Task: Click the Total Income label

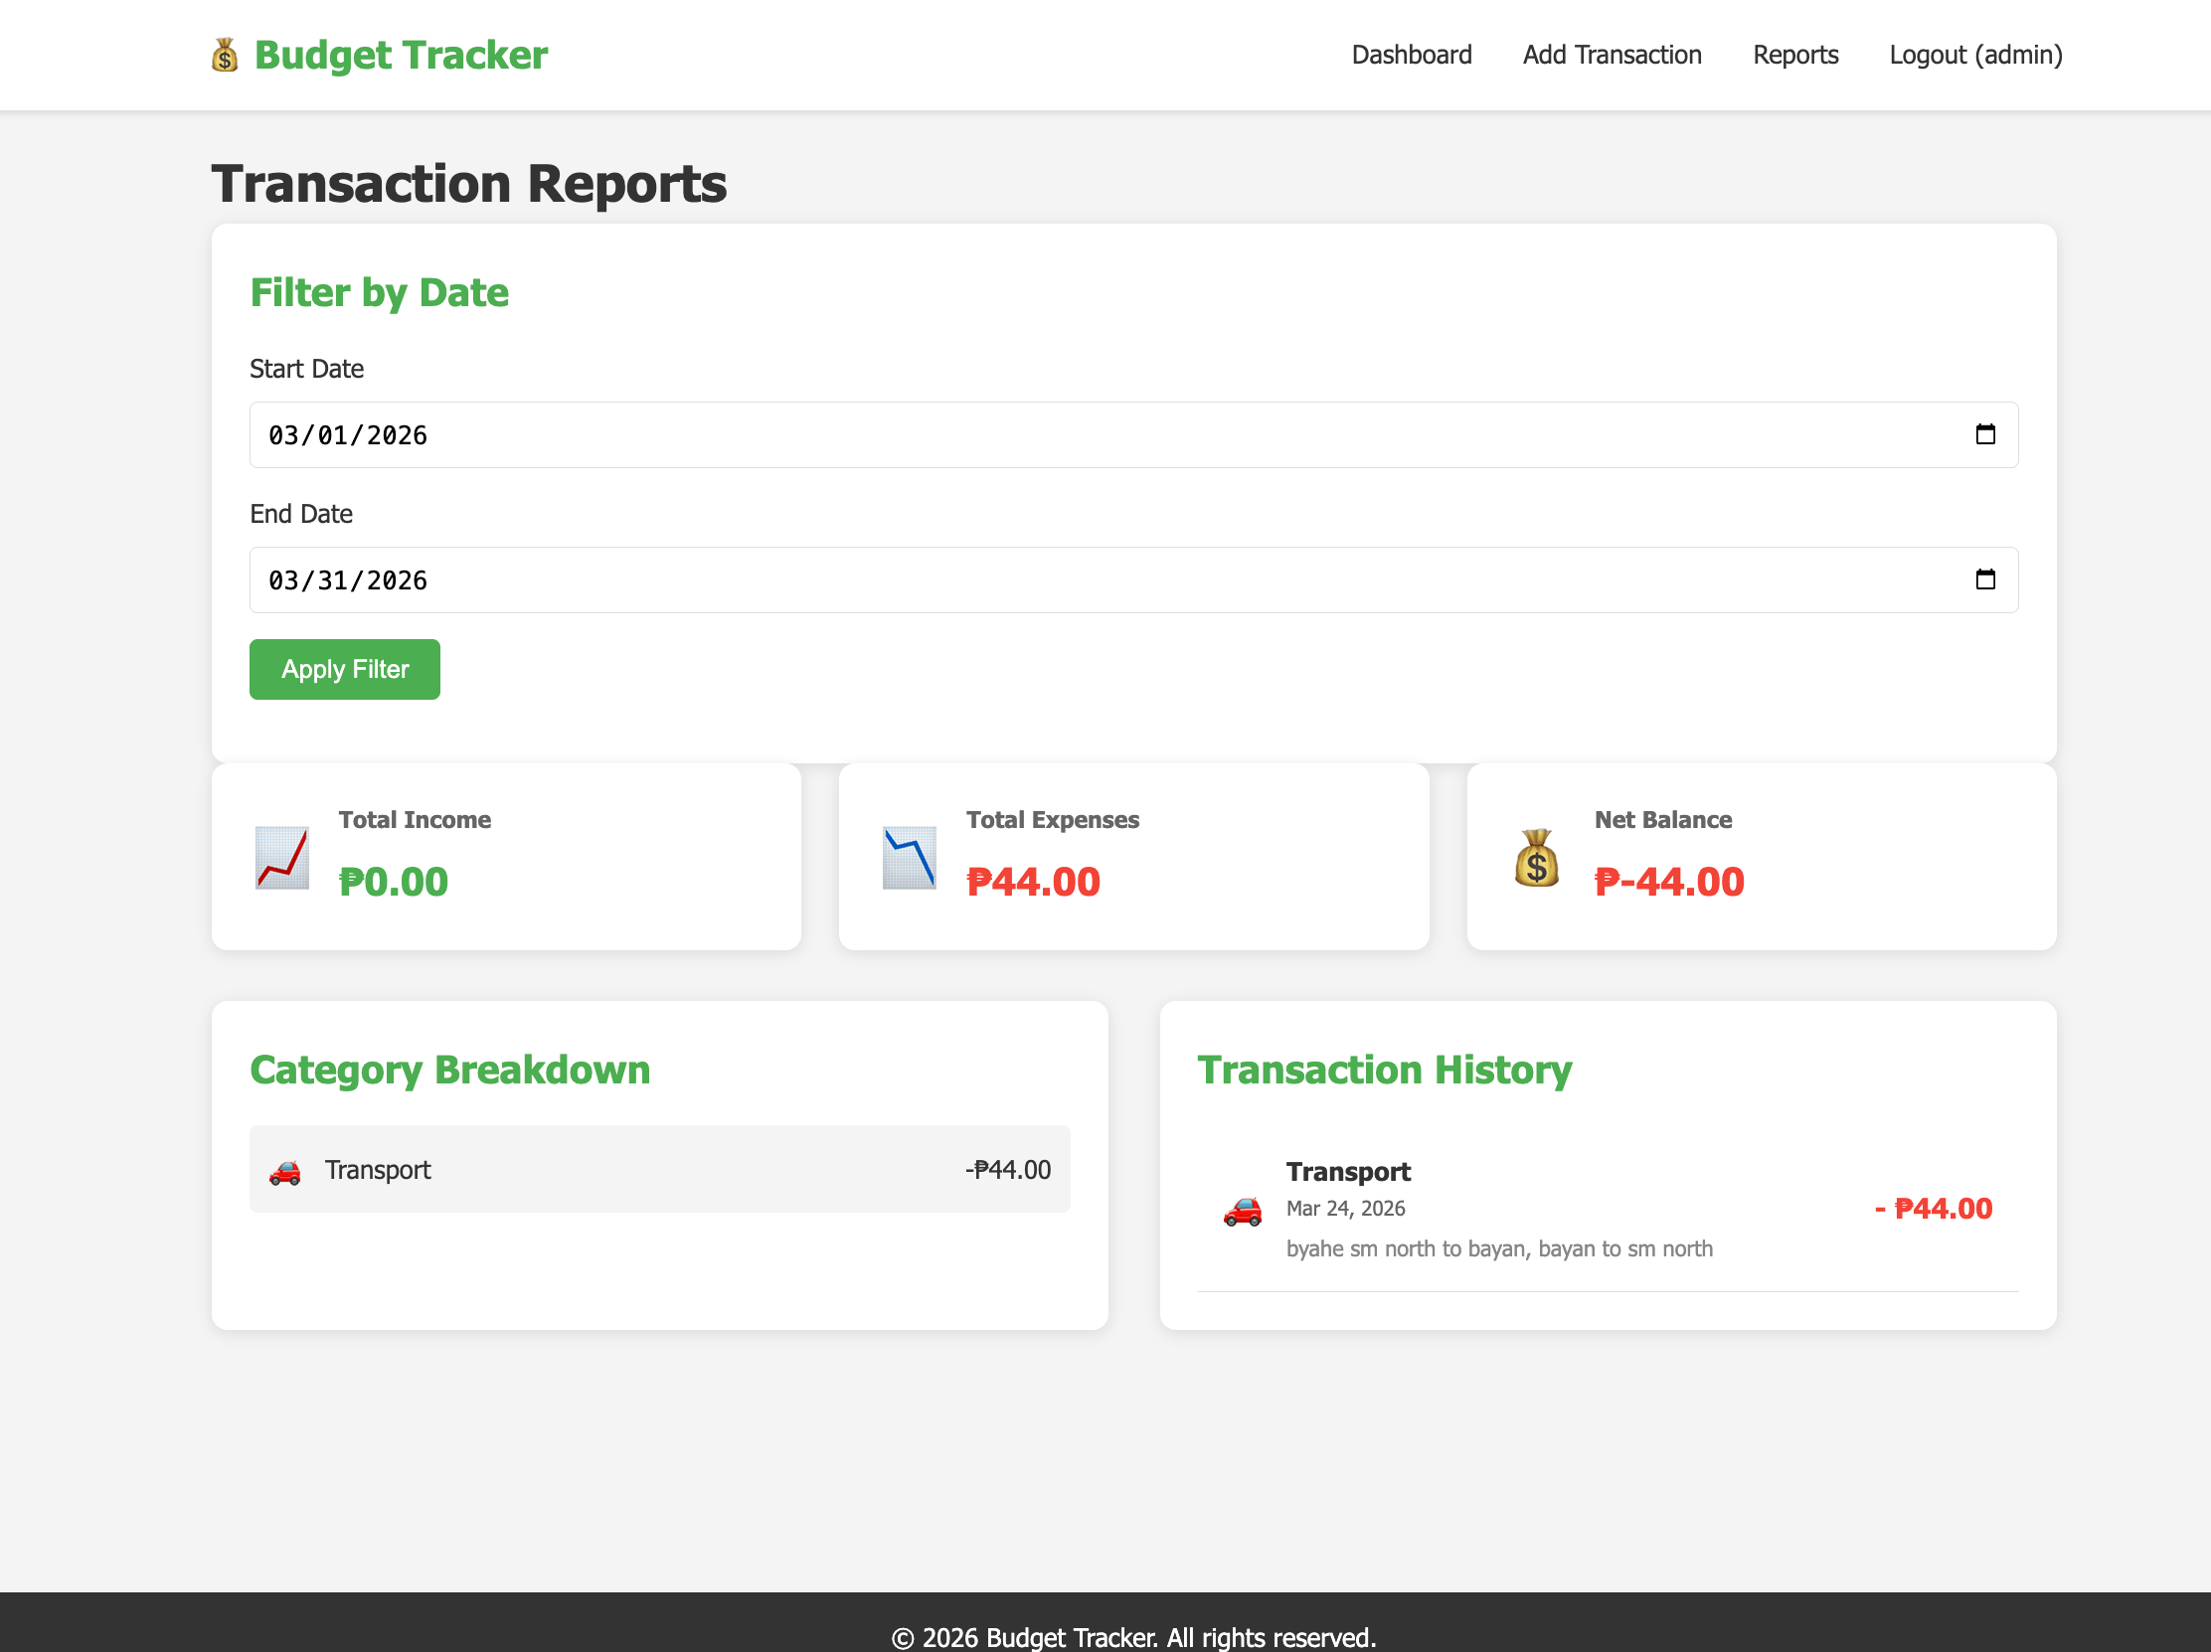Action: coord(414,819)
